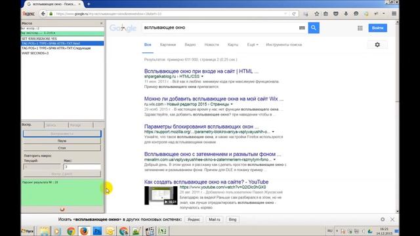Switch to Картинки search tab

[168, 45]
